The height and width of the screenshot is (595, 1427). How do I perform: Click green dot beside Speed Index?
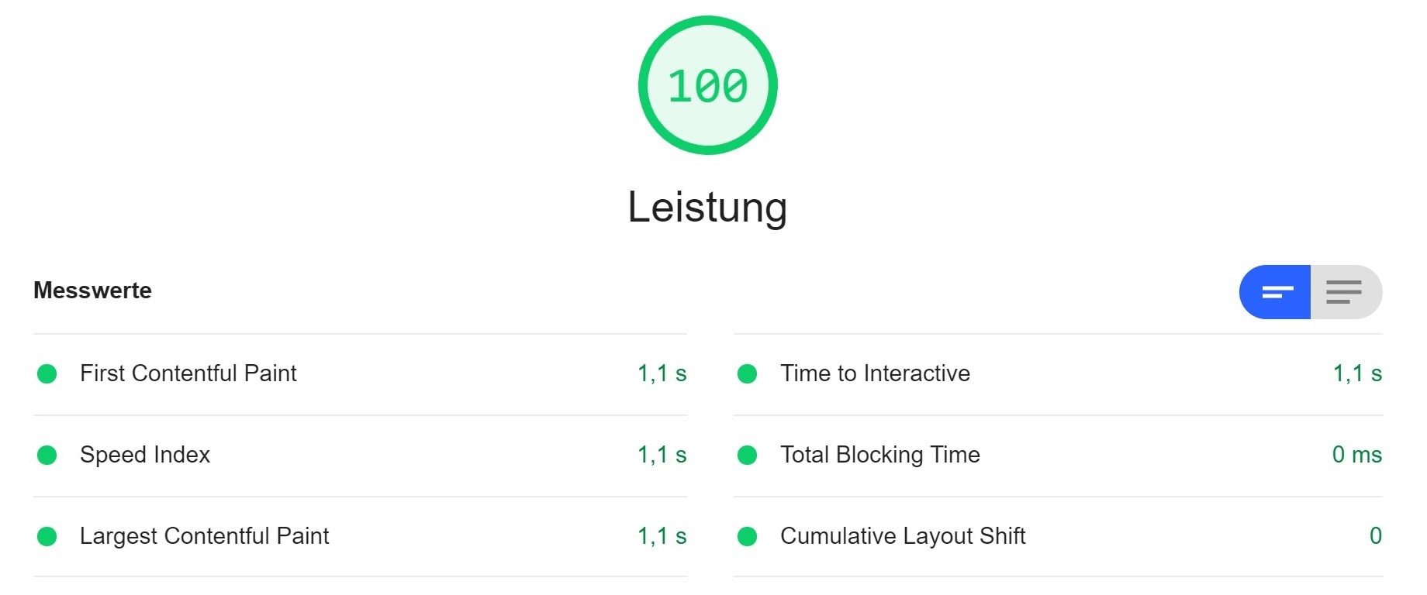pos(47,456)
